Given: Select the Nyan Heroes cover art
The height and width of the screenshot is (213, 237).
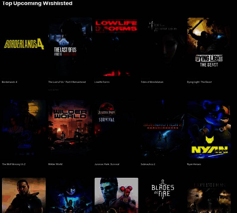Looking at the screenshot, I should point(209,129).
